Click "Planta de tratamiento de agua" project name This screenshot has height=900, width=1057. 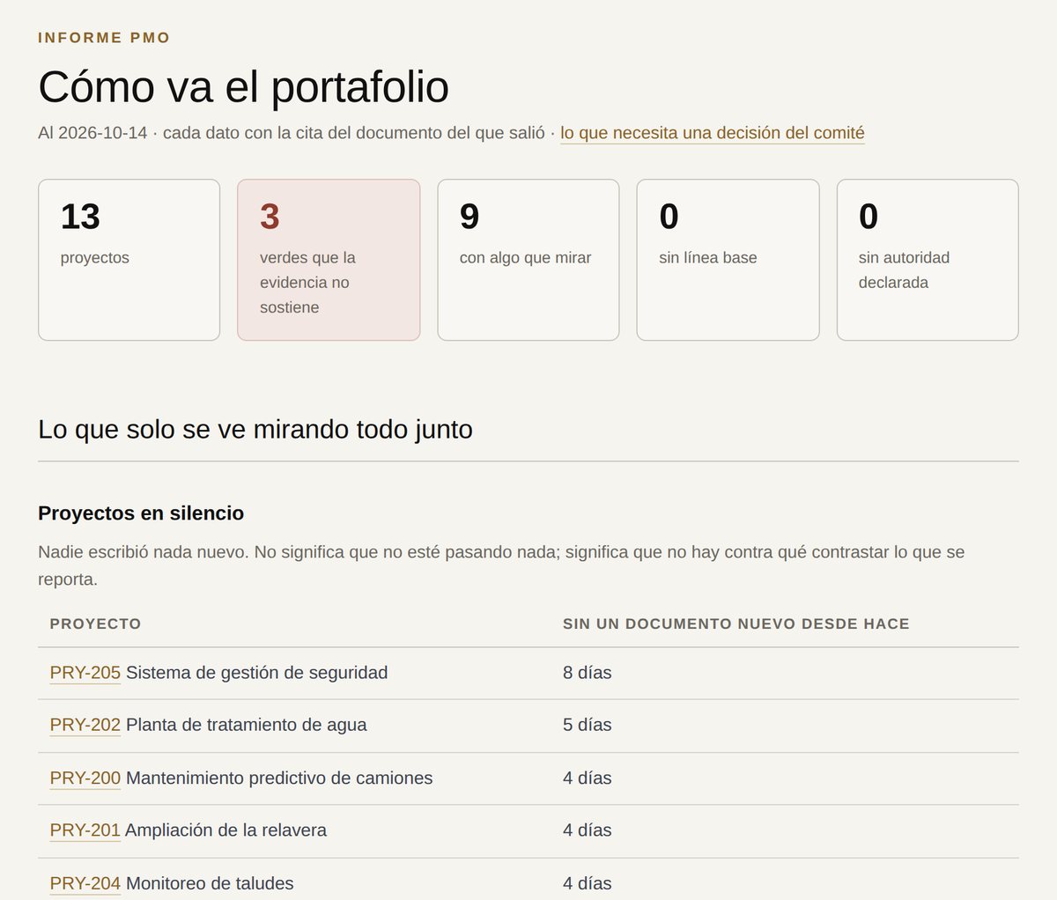[247, 725]
